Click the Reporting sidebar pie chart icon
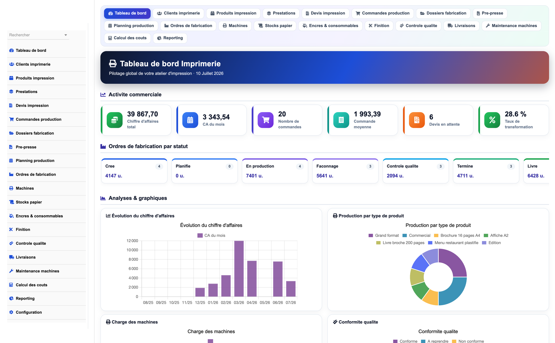 pyautogui.click(x=11, y=299)
